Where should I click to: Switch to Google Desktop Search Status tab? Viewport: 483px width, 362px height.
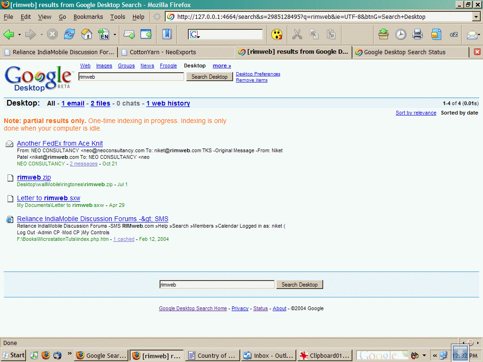coord(404,52)
